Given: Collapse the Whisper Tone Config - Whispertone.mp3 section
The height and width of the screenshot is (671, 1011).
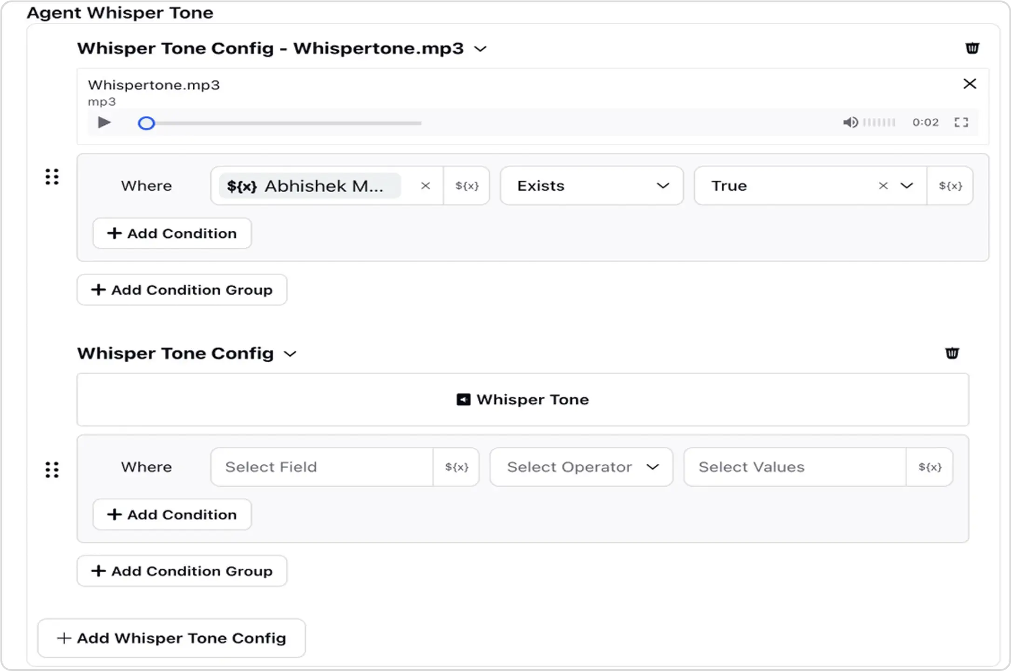Looking at the screenshot, I should pos(480,48).
